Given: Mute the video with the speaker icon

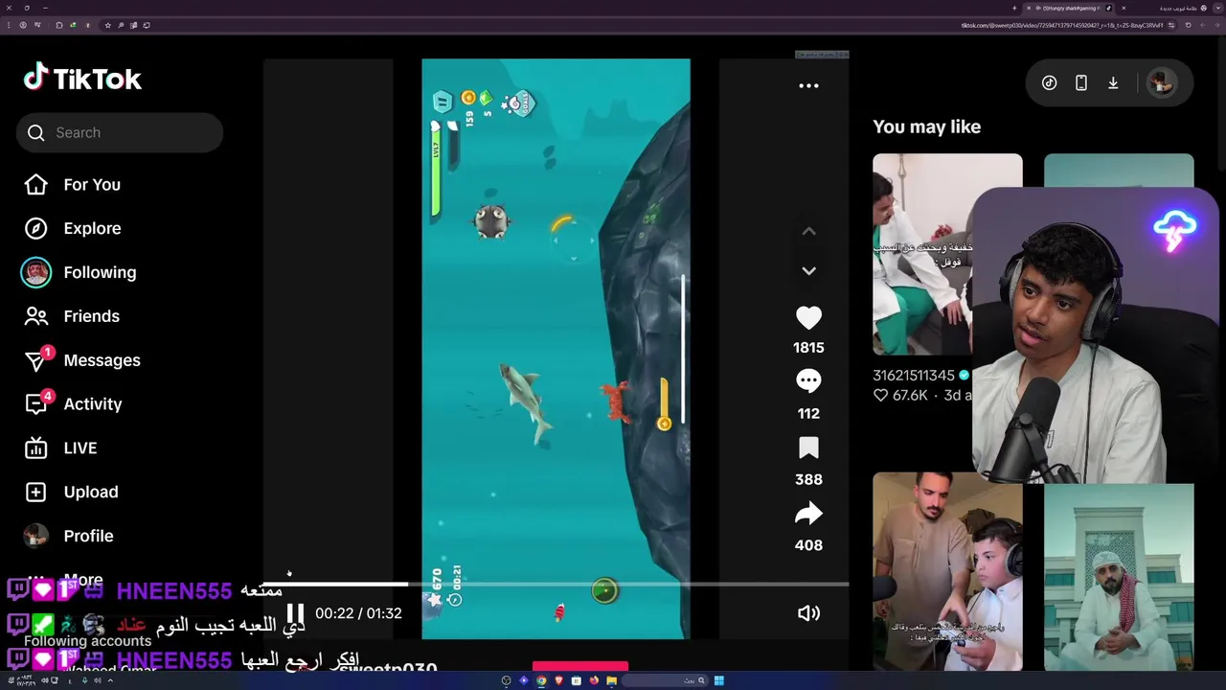Looking at the screenshot, I should [808, 613].
